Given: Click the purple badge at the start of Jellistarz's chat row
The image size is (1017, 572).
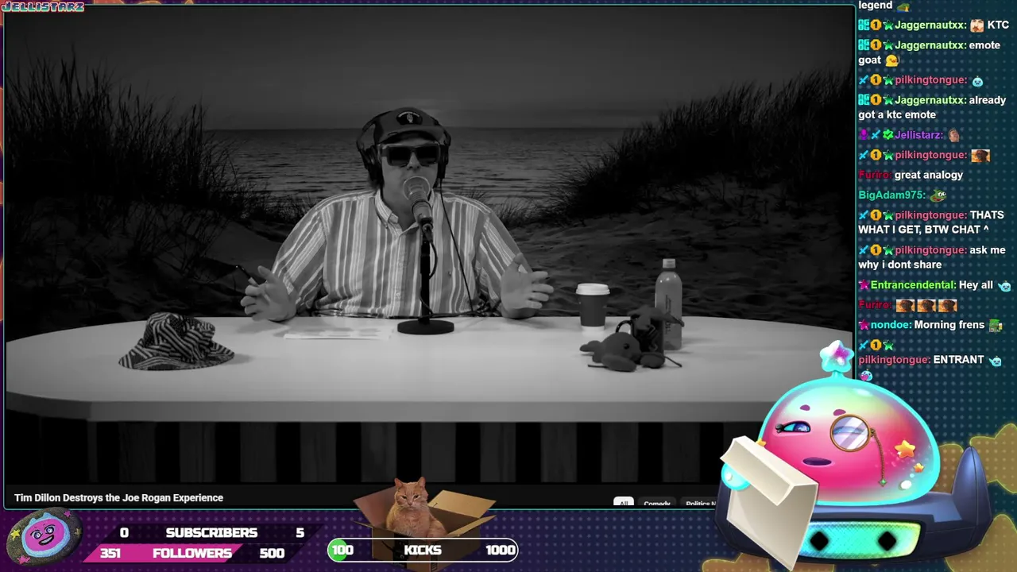Looking at the screenshot, I should [x=863, y=135].
